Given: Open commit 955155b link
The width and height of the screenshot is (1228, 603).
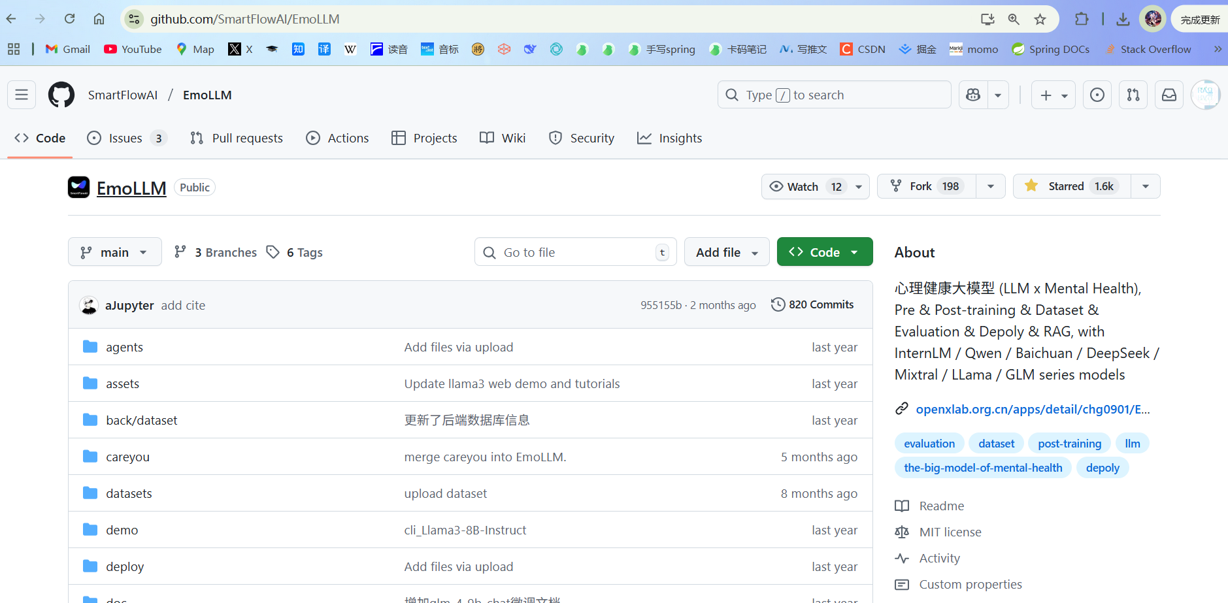Looking at the screenshot, I should (661, 305).
